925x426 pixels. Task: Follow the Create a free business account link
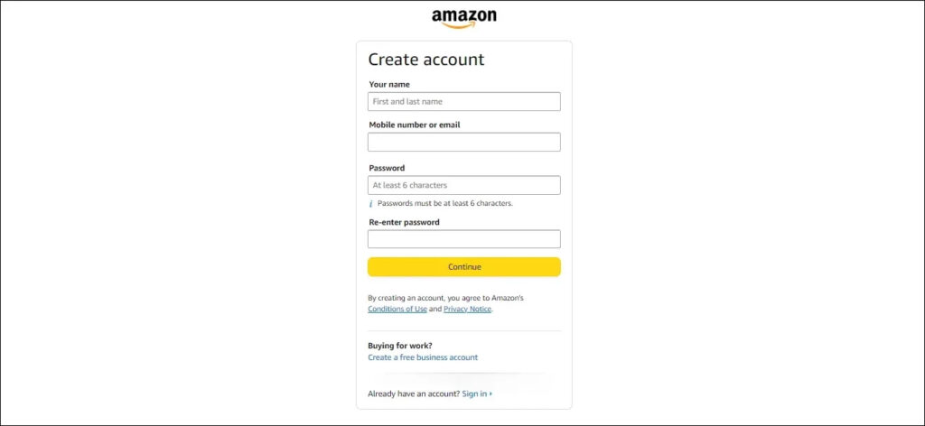pyautogui.click(x=423, y=357)
